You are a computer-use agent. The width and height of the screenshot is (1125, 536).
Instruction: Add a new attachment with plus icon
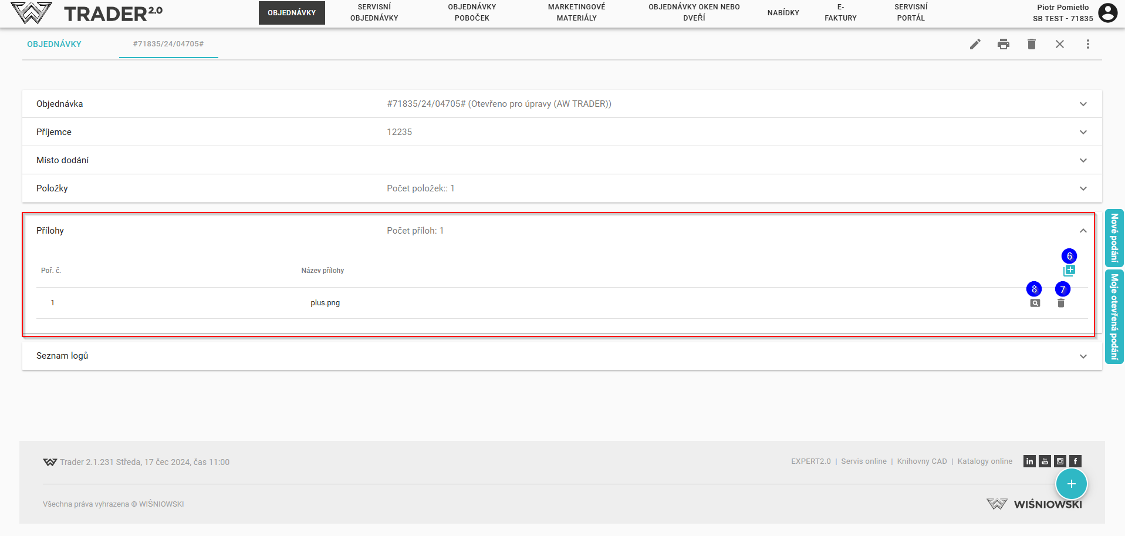[x=1069, y=271]
